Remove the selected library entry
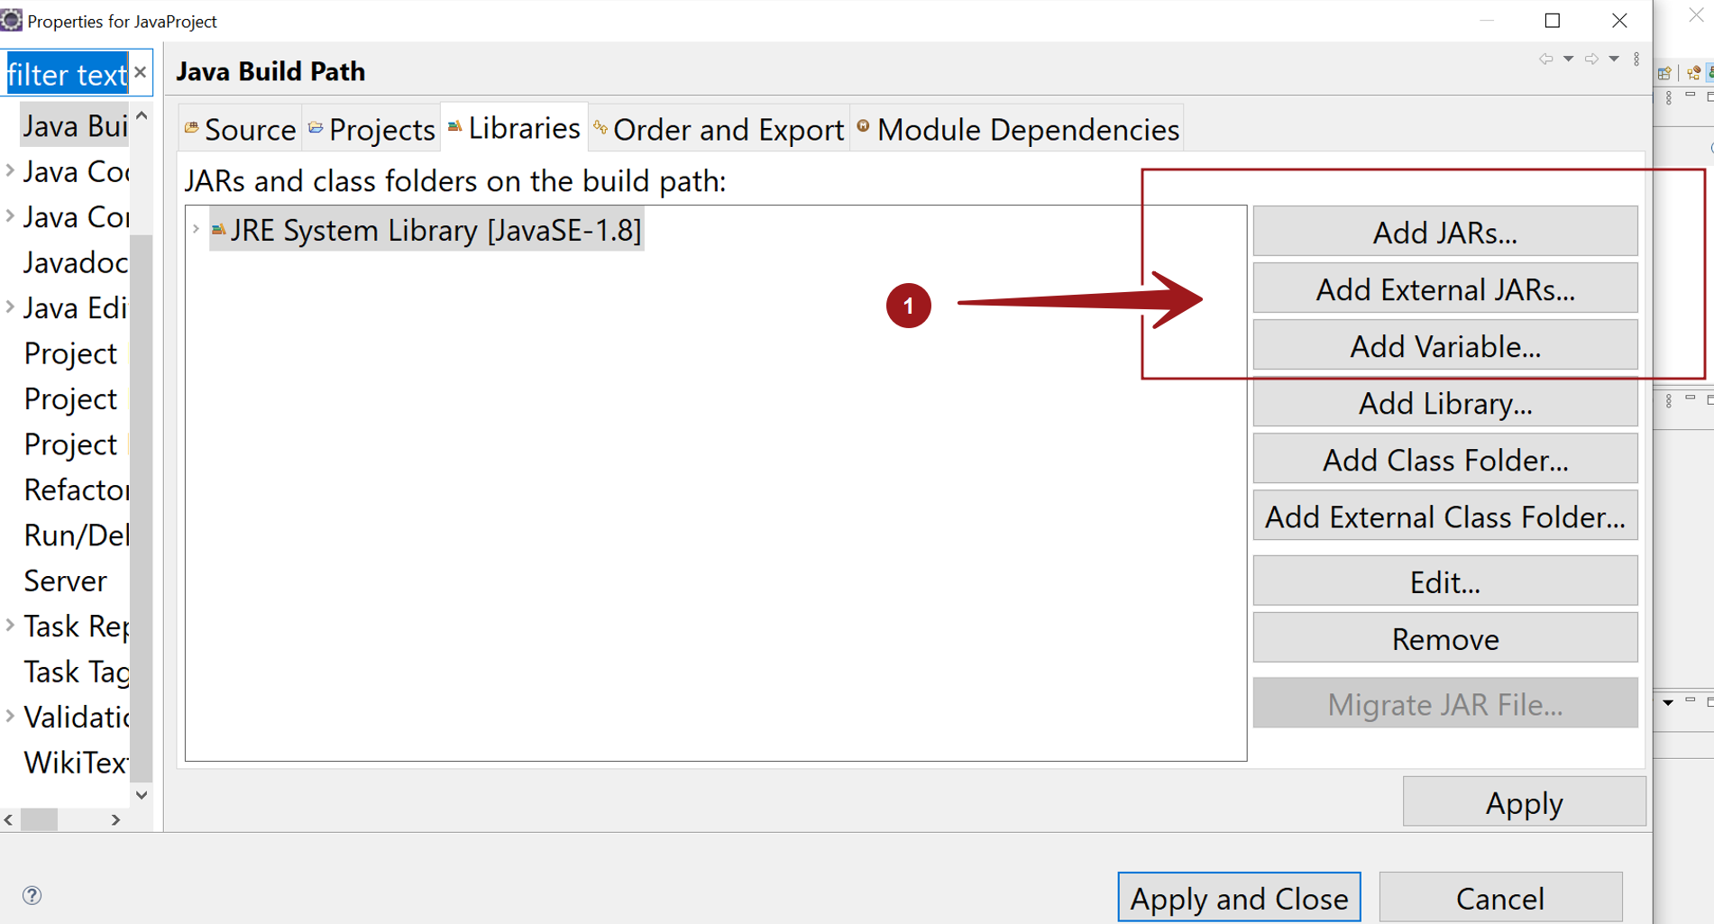1714x924 pixels. [1444, 639]
